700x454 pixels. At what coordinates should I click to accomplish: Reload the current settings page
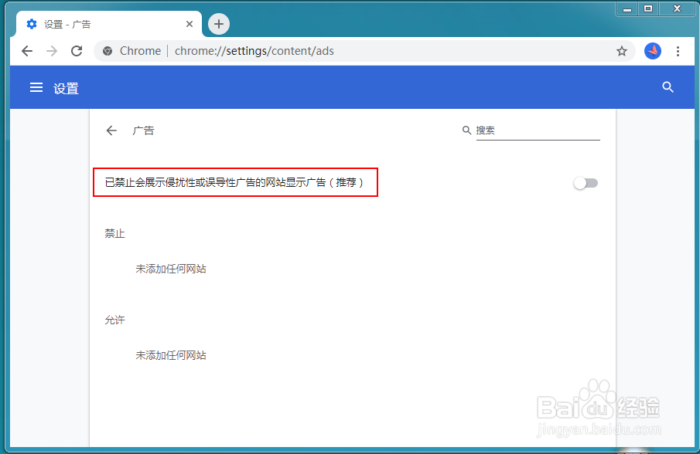click(77, 51)
